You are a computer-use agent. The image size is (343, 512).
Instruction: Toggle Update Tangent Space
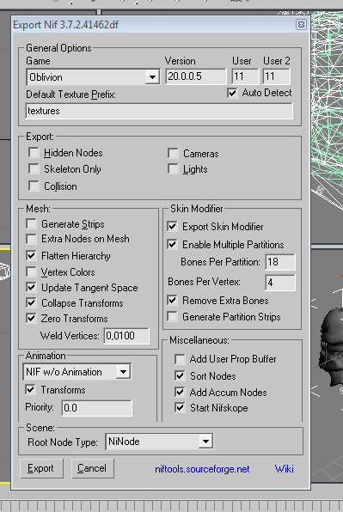pyautogui.click(x=31, y=287)
